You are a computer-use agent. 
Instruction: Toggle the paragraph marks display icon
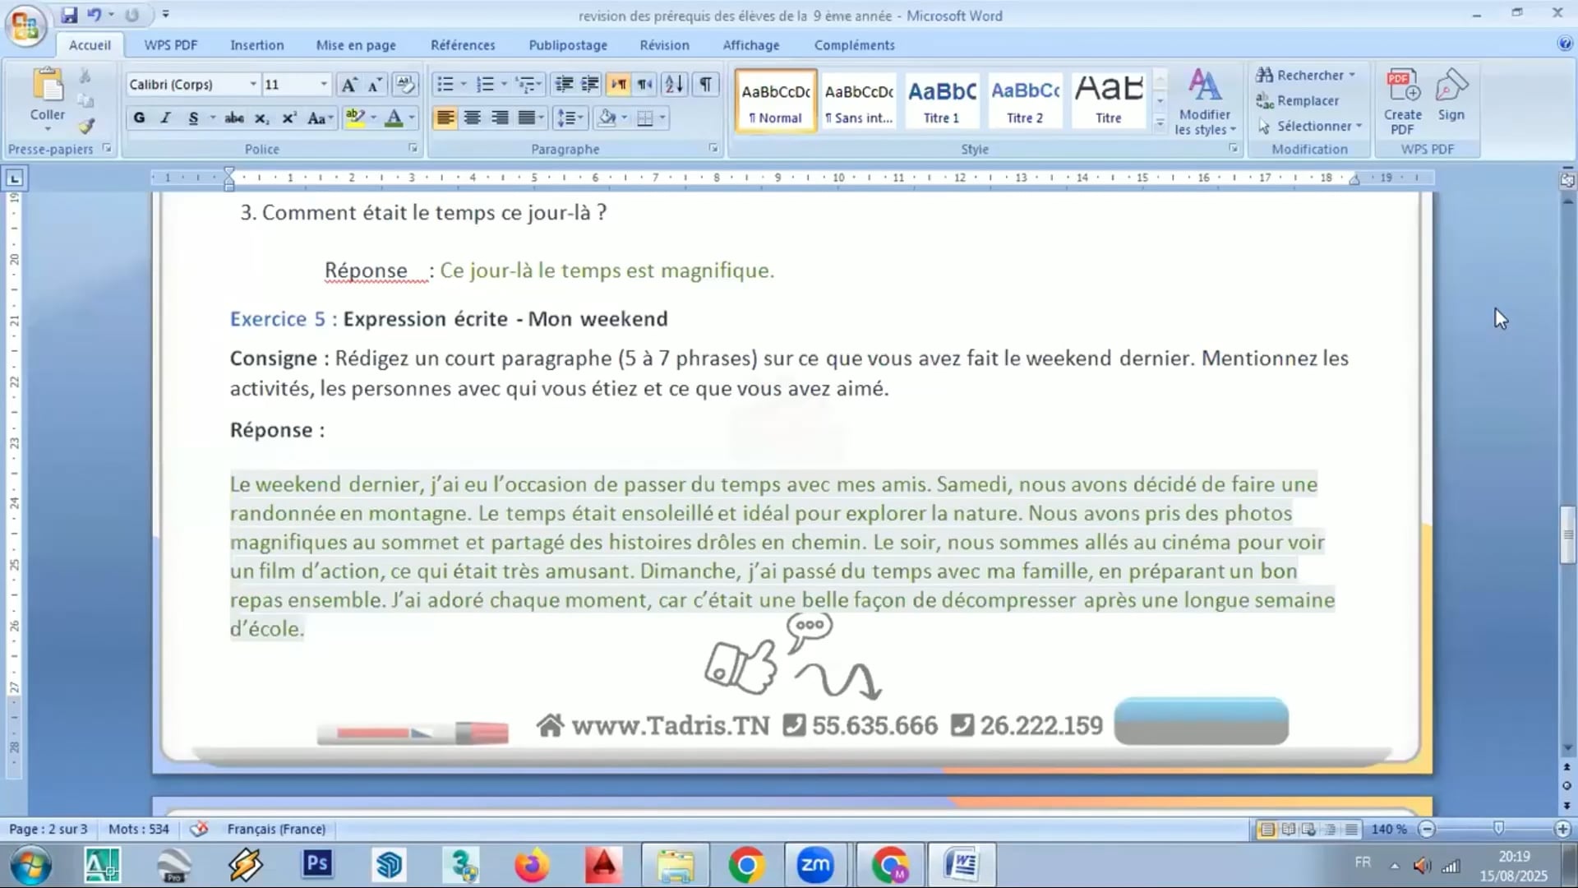coord(705,85)
